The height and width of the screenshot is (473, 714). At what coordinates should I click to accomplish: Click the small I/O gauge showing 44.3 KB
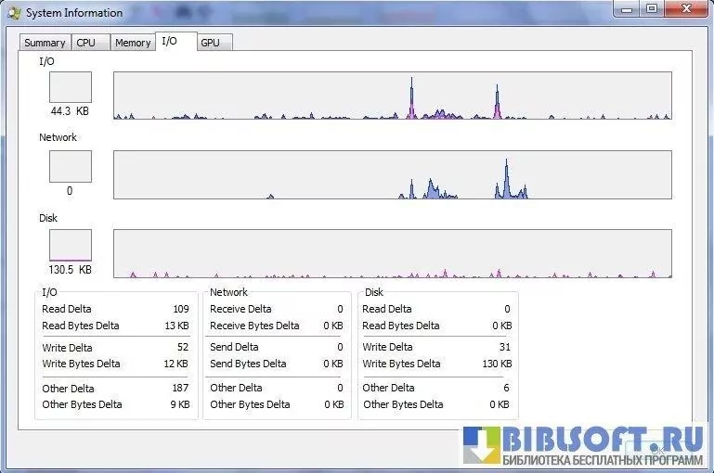(x=71, y=87)
